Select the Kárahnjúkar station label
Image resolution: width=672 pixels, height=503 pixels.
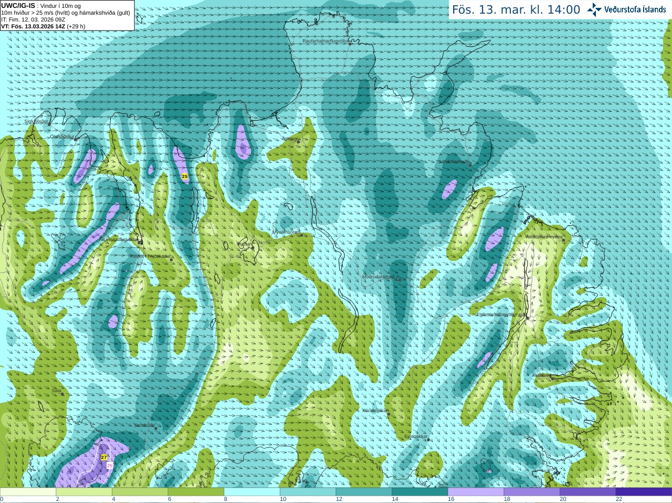(375, 411)
